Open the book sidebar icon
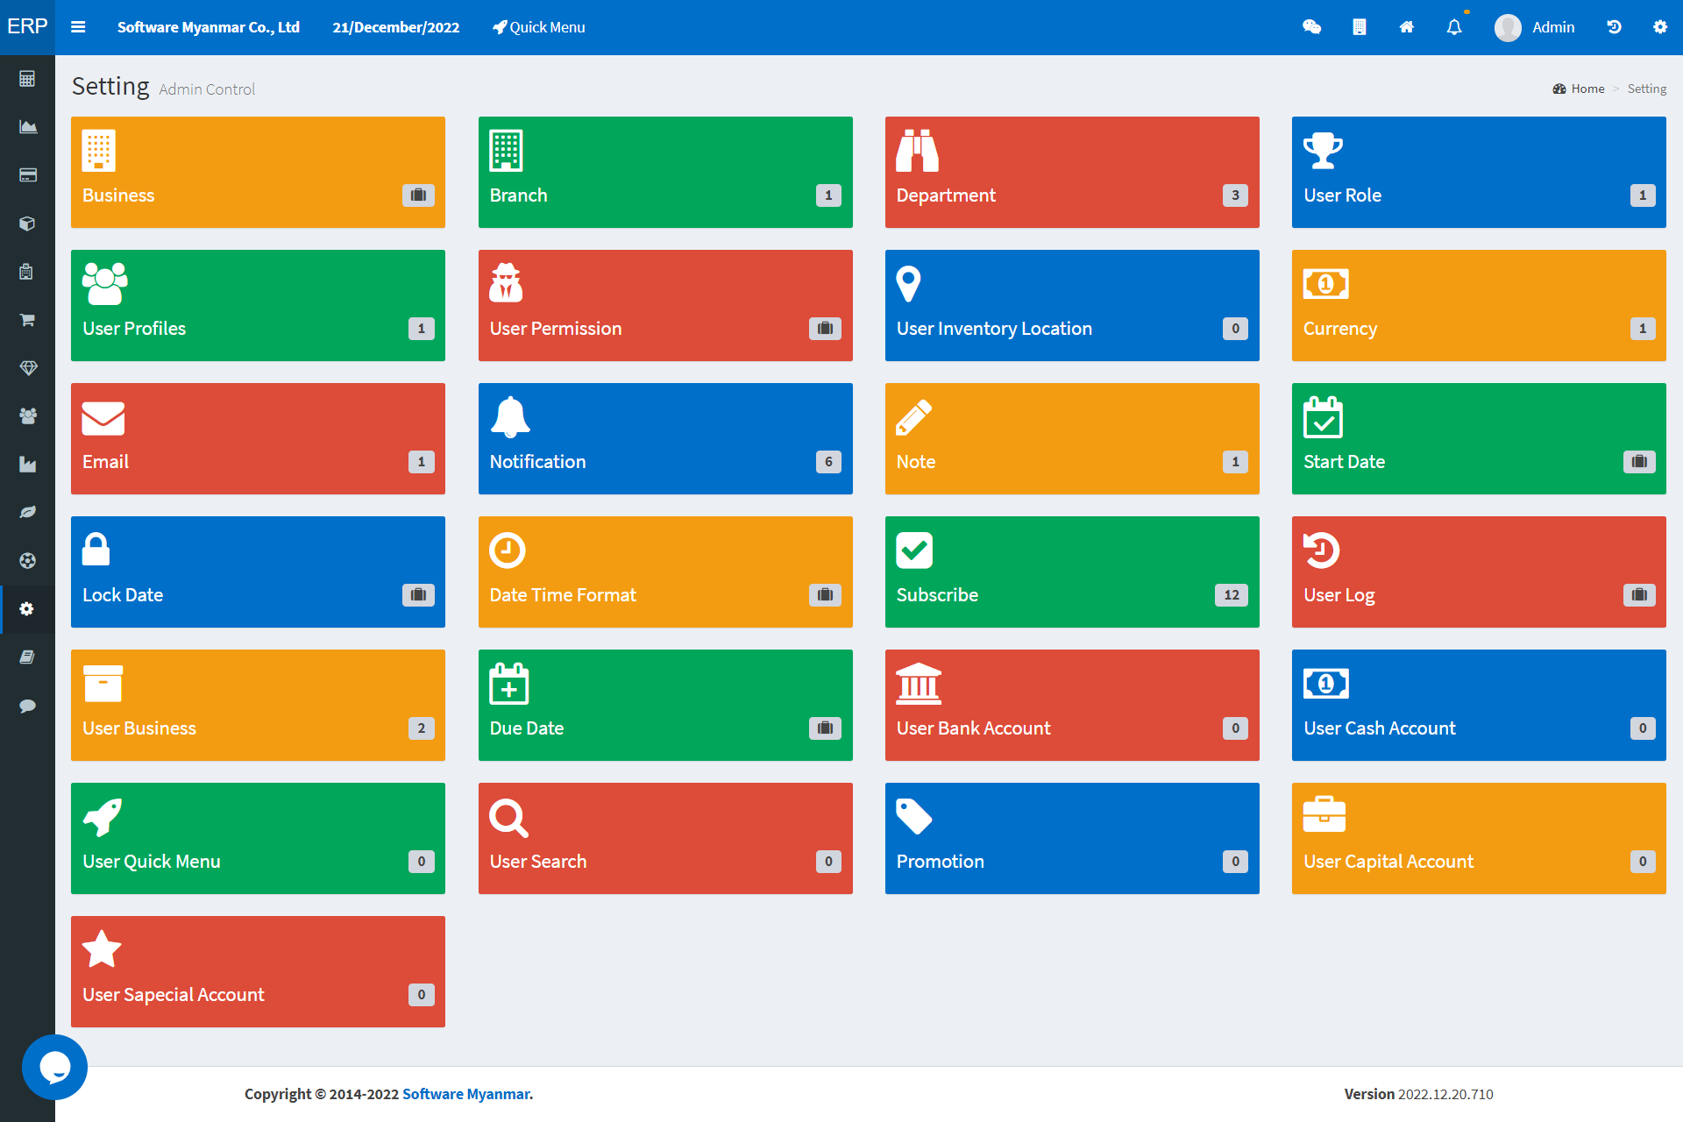The height and width of the screenshot is (1122, 1683). (x=27, y=657)
